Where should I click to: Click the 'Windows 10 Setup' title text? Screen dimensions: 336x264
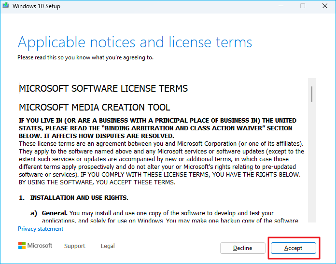click(36, 6)
